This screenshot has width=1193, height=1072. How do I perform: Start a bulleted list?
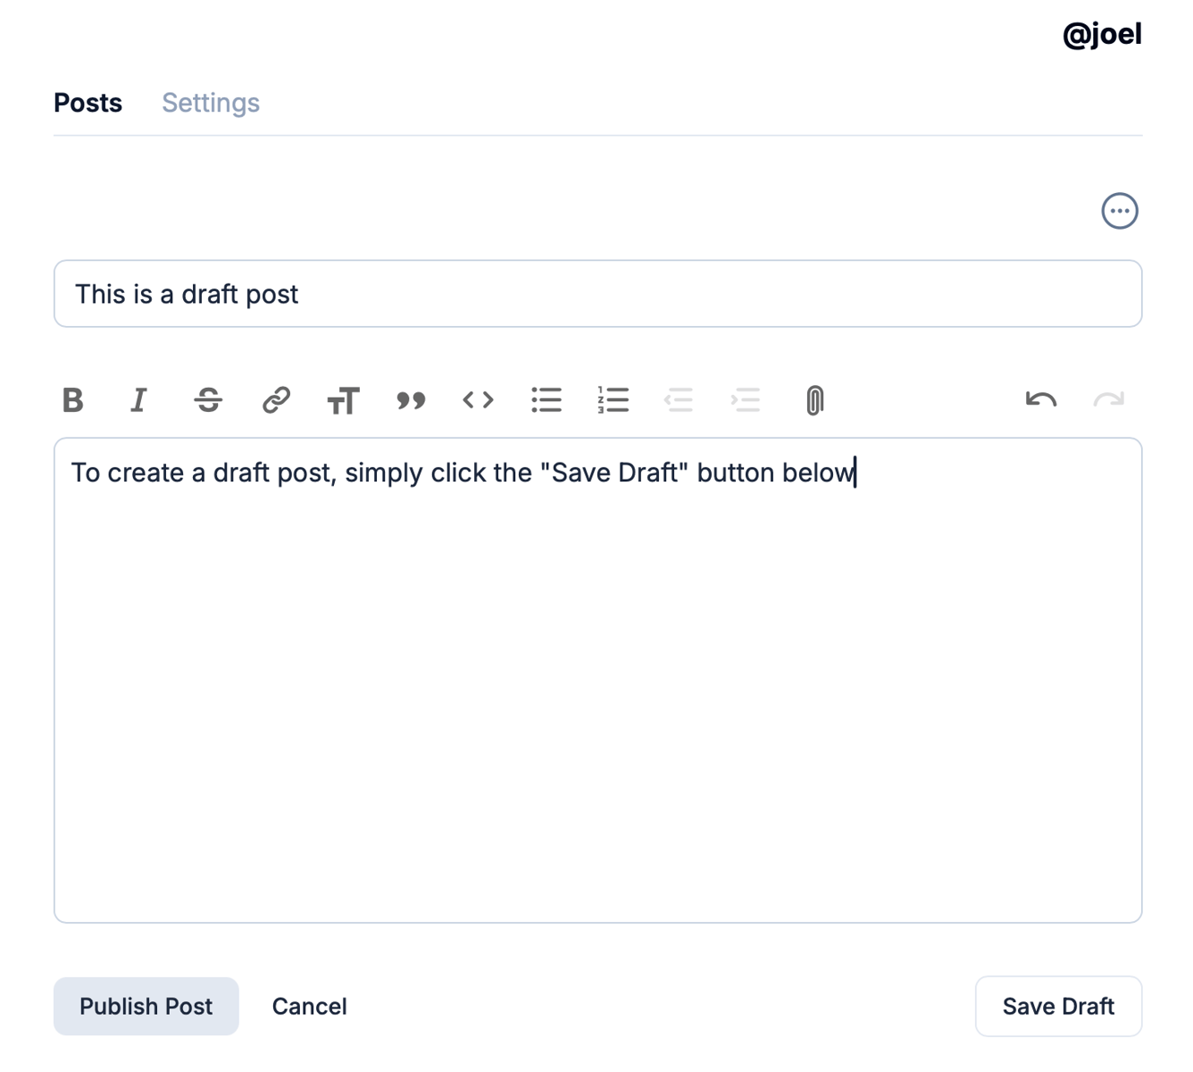(x=546, y=400)
